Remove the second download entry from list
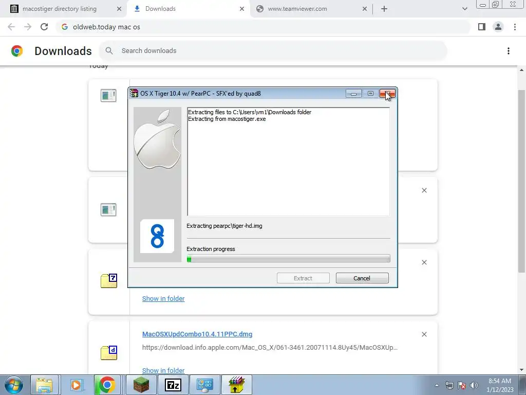The height and width of the screenshot is (395, 526). [424, 190]
